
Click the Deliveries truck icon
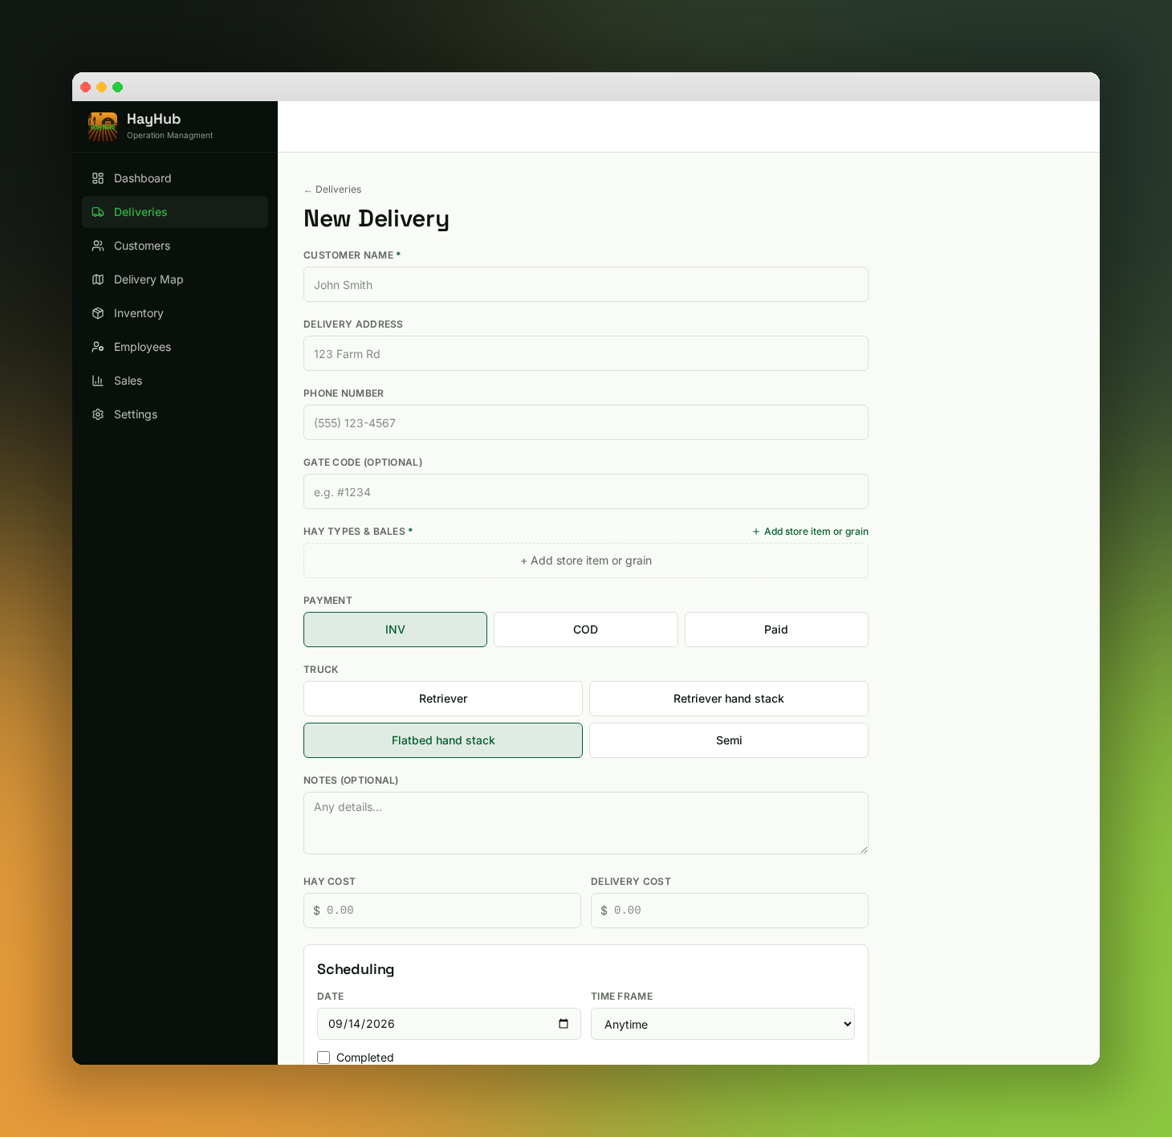pos(98,212)
